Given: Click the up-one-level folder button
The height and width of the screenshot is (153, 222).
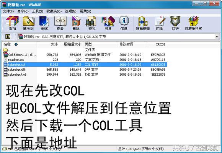Looking at the screenshot, I should (x=8, y=37).
